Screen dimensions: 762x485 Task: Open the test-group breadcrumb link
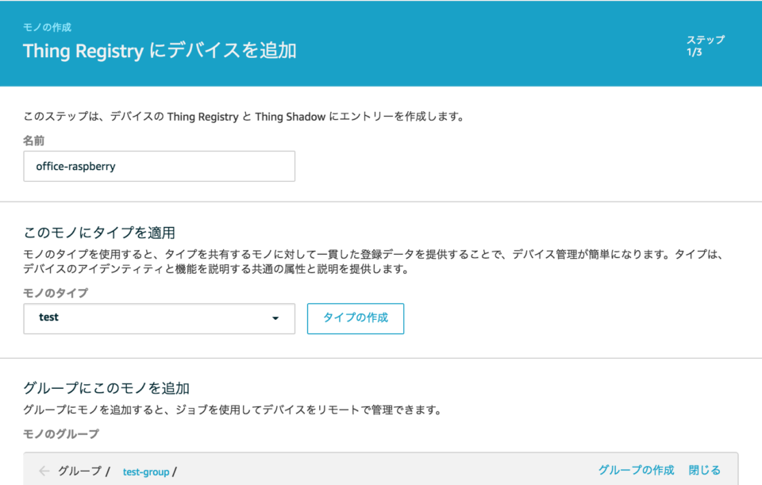click(x=146, y=472)
